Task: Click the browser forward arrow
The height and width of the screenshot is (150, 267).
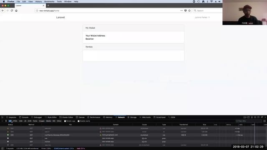Action: tap(8, 10)
